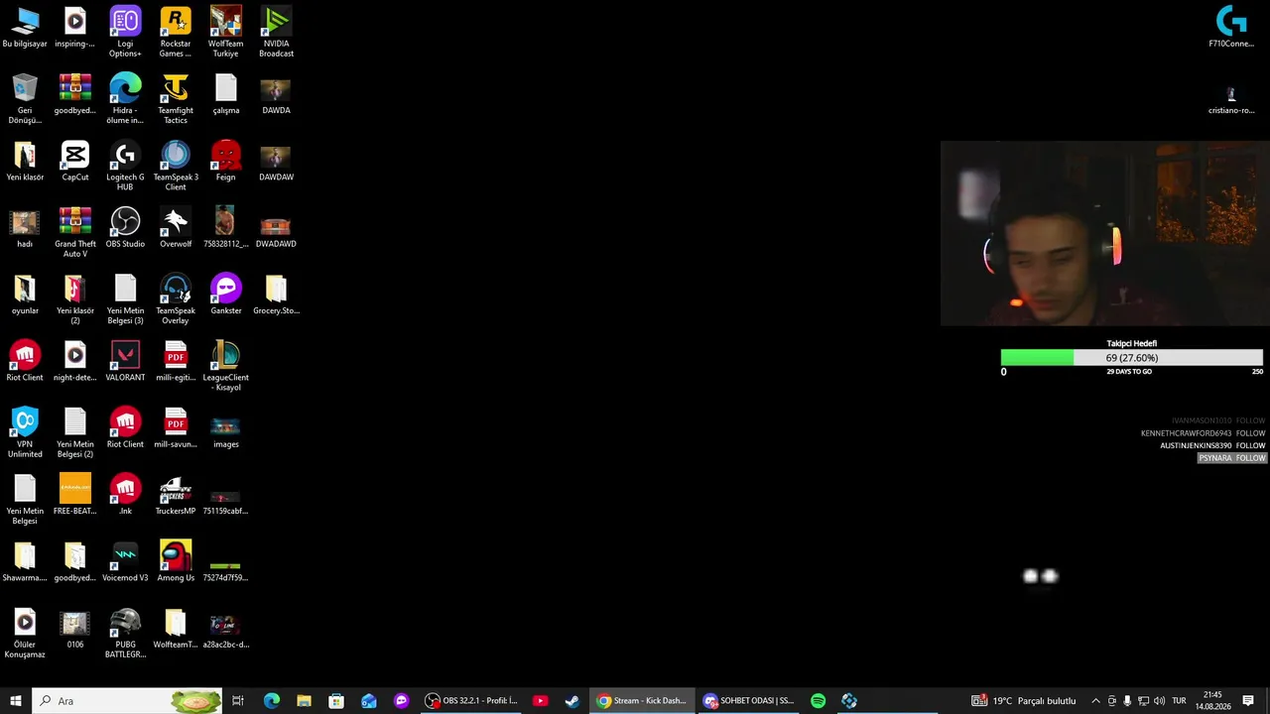Viewport: 1270px width, 714px height.
Task: Select the Logitech G HUB icon
Action: pyautogui.click(x=125, y=166)
